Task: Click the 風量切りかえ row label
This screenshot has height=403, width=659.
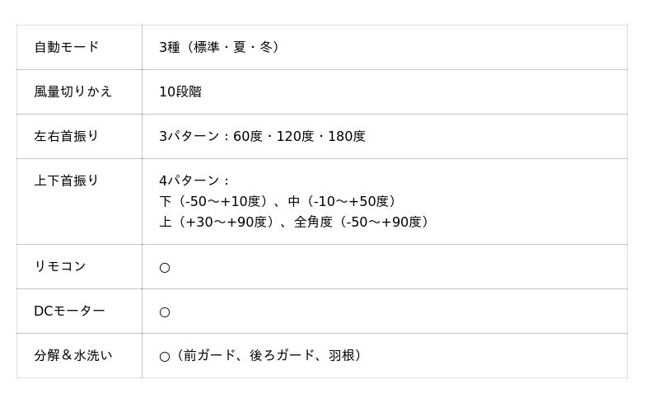Action: coord(72,91)
